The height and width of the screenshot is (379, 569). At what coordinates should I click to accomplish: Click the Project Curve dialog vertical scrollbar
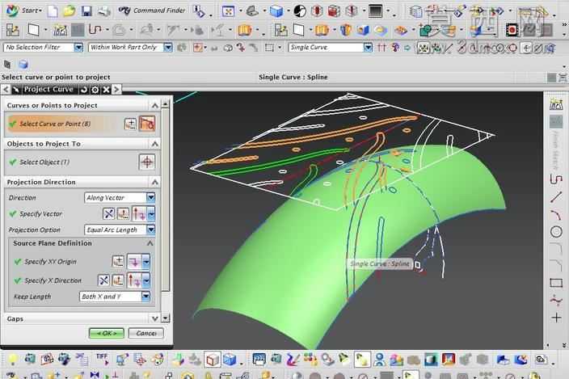[166, 211]
